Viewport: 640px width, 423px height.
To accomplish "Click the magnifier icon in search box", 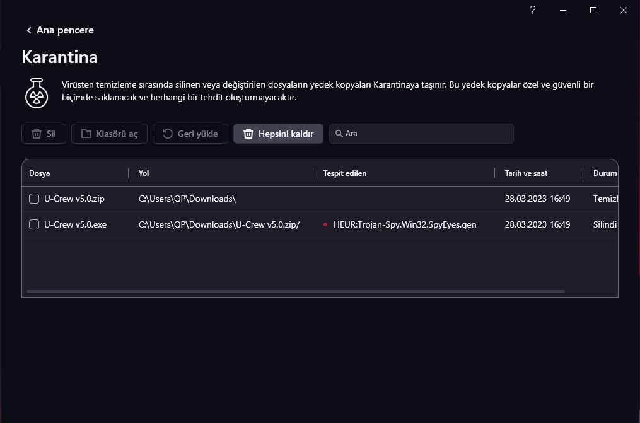I will pyautogui.click(x=339, y=134).
